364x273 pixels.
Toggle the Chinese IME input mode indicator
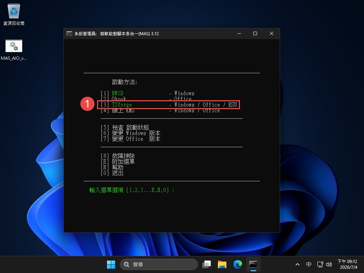tap(309, 264)
